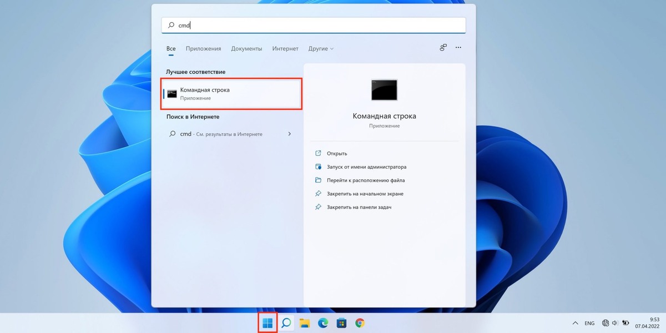Viewport: 666px width, 333px height.
Task: Open the three-dots more options menu
Action: pyautogui.click(x=458, y=48)
